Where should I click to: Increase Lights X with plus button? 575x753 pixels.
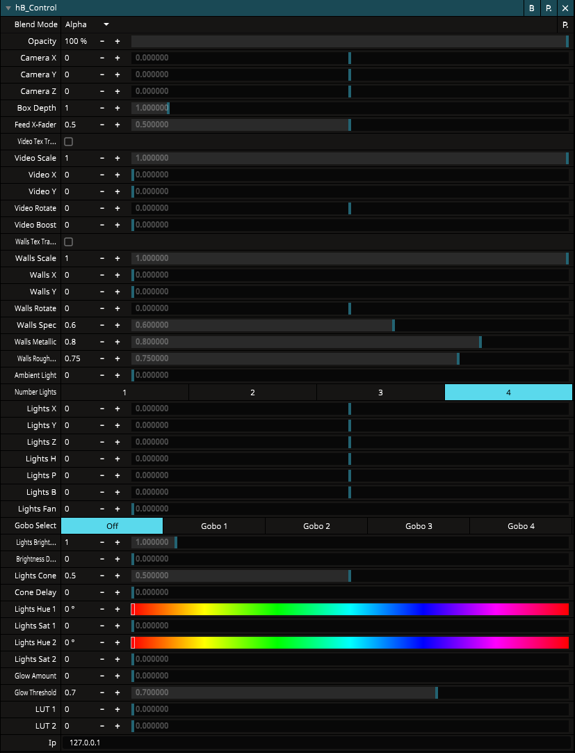click(117, 409)
